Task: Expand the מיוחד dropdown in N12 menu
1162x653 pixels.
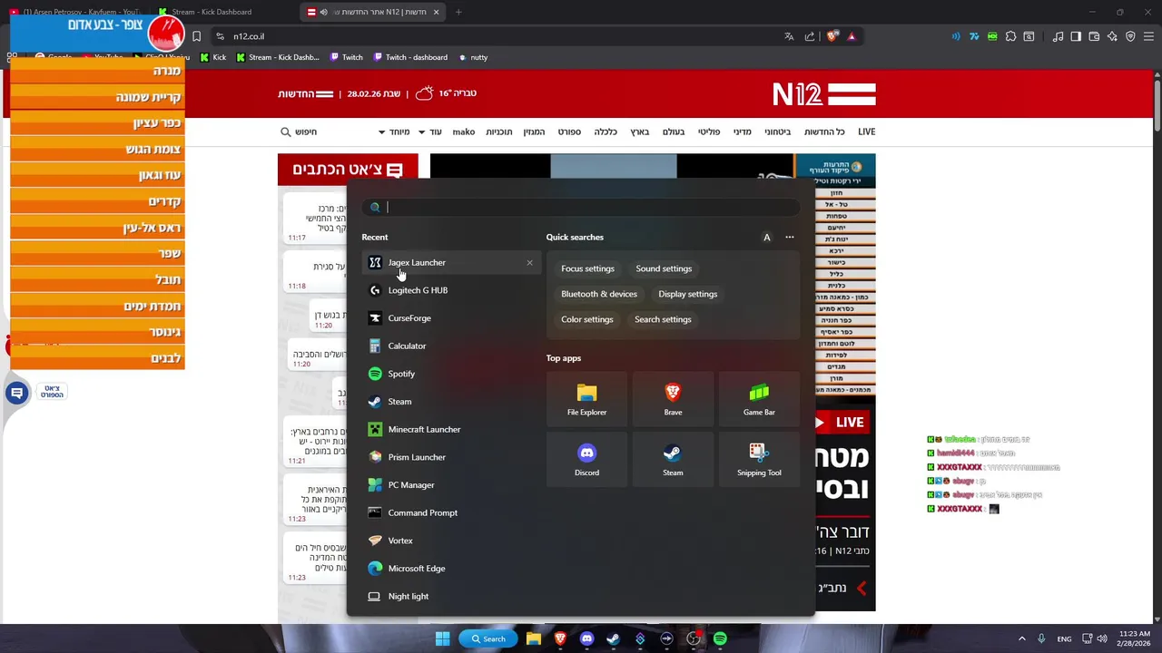Action: (x=394, y=132)
